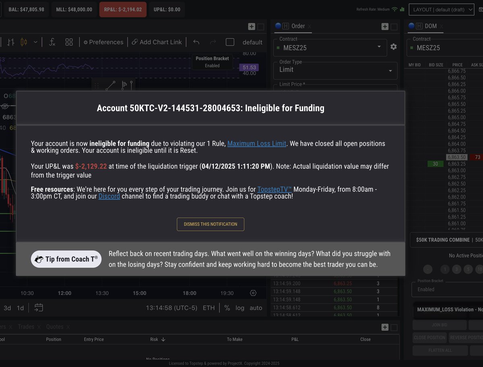Open the Maximum Loss Limit link
Viewport: 483px width, 367px height.
pyautogui.click(x=257, y=144)
